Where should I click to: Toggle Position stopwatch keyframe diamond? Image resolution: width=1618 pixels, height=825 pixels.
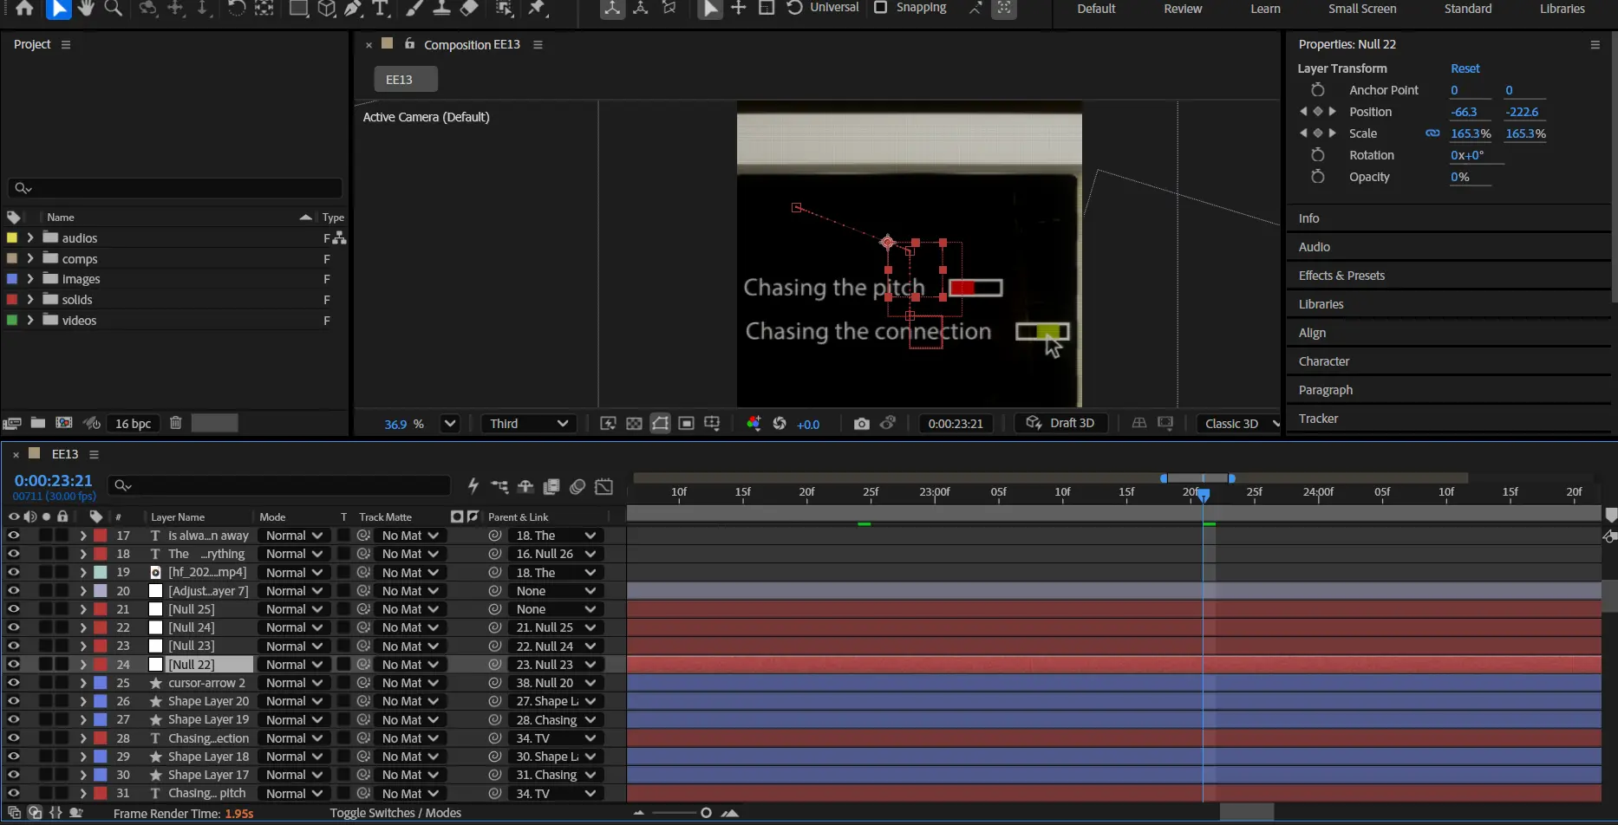pyautogui.click(x=1317, y=112)
